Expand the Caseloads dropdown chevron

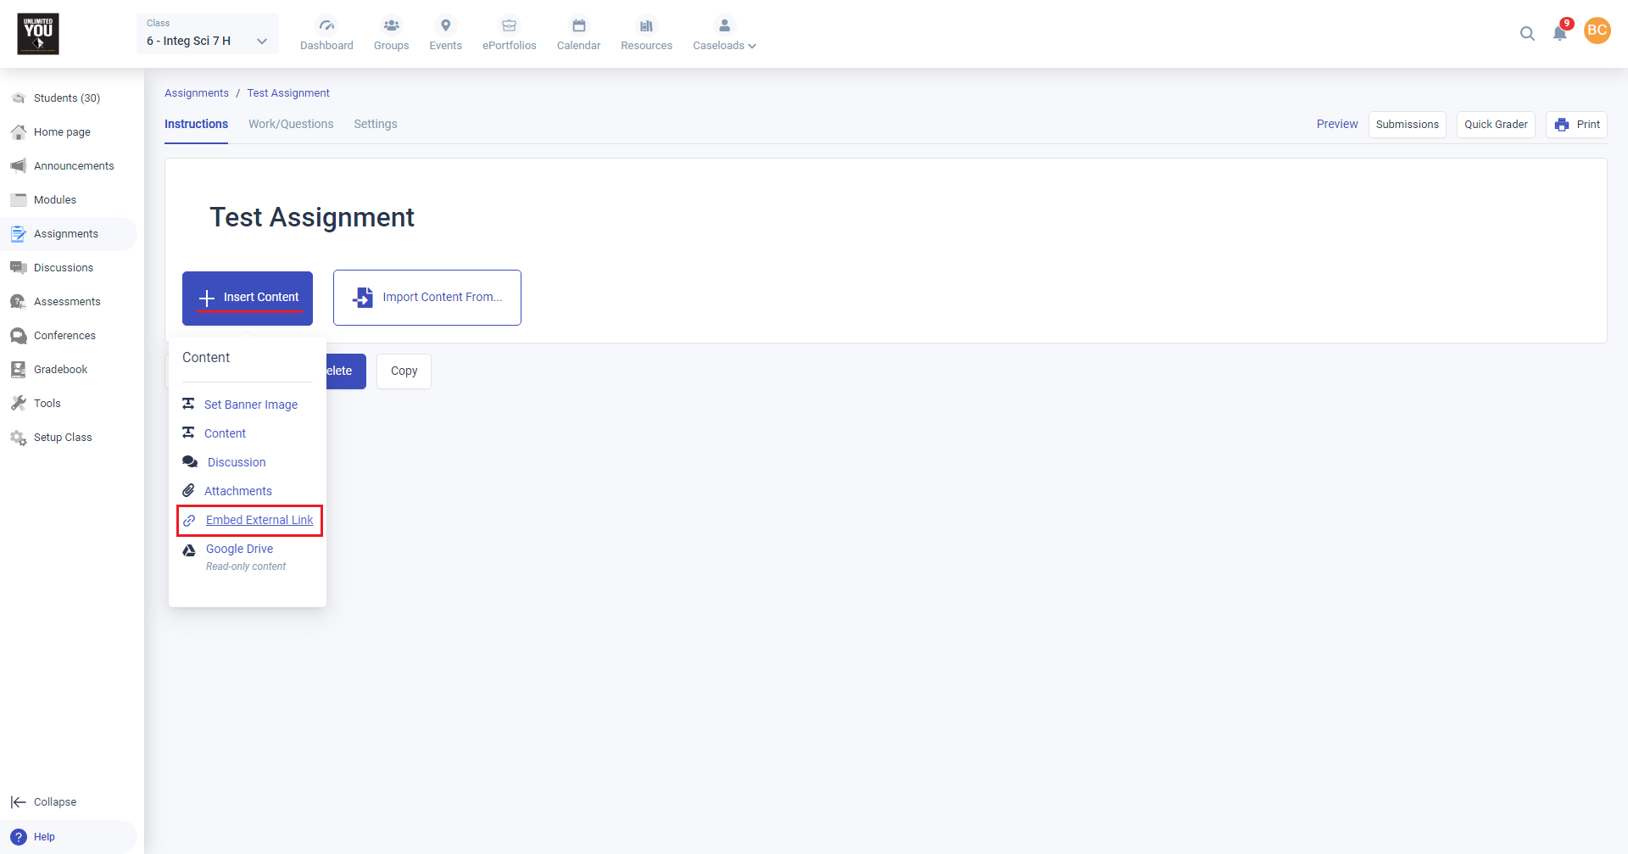point(752,46)
